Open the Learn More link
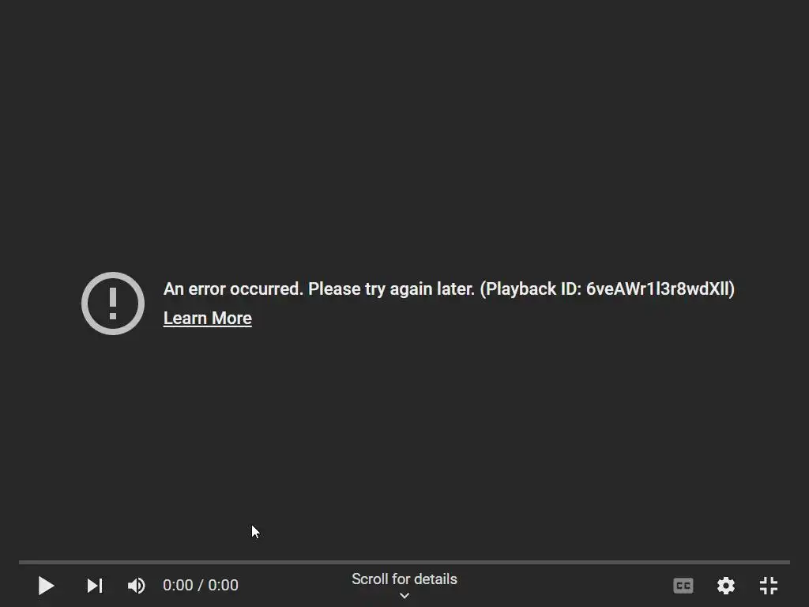This screenshot has width=809, height=607. [208, 318]
